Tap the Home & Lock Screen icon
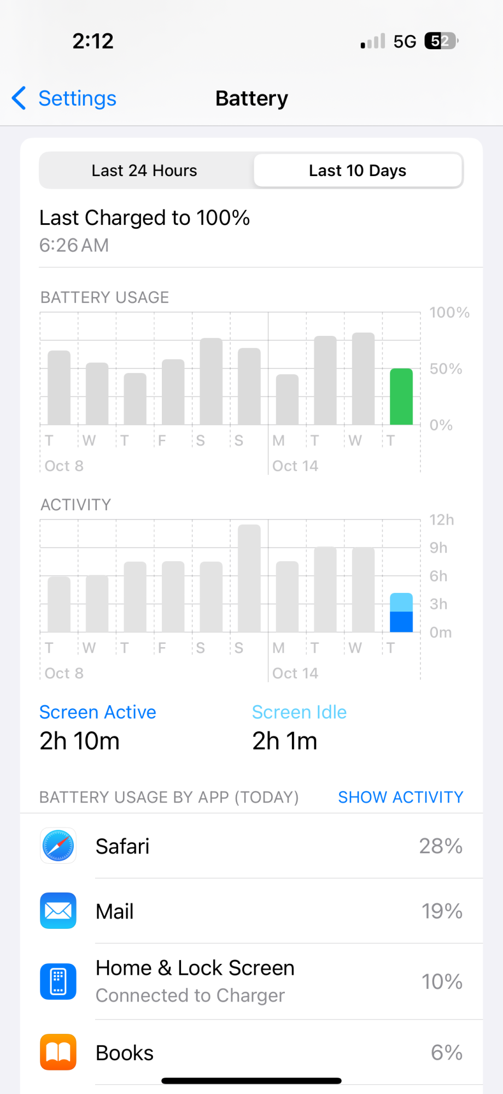The height and width of the screenshot is (1094, 503). click(58, 981)
